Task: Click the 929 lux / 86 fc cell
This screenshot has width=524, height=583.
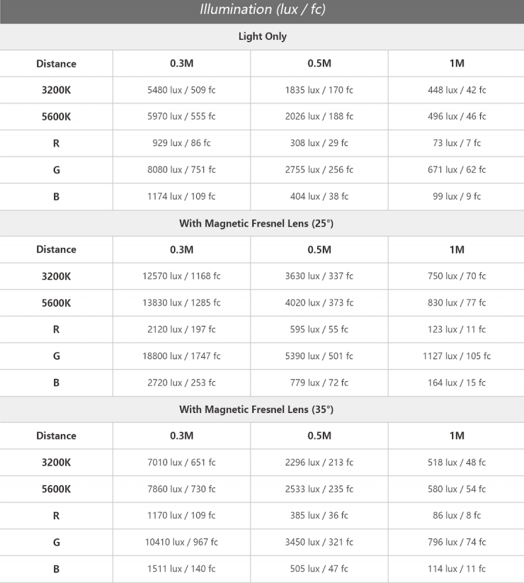Action: click(181, 143)
